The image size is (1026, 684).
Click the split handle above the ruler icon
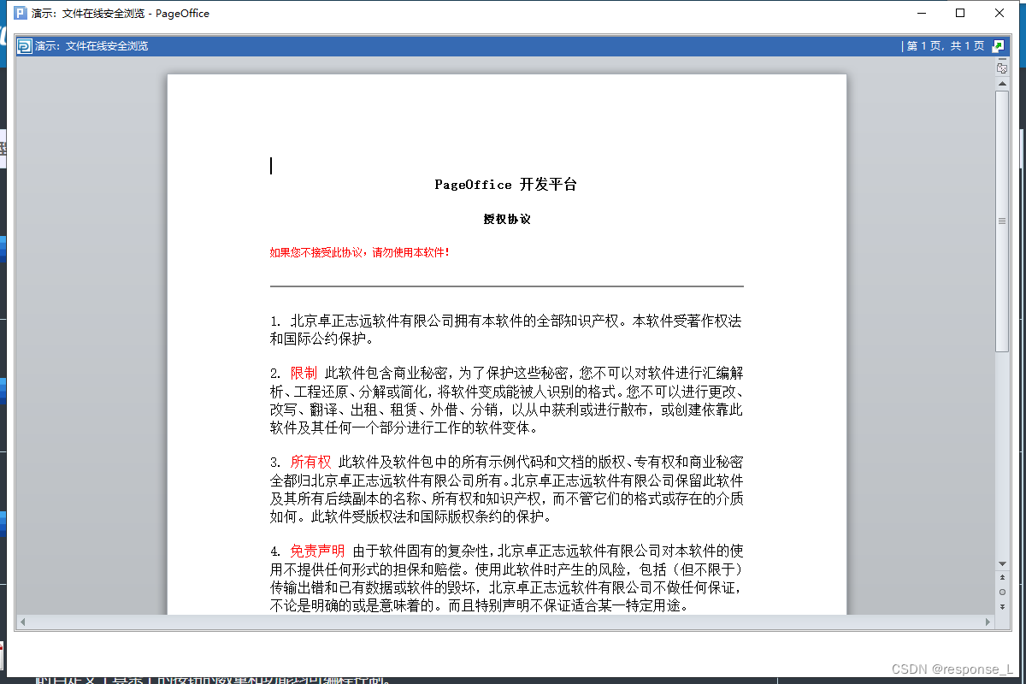[x=1002, y=60]
